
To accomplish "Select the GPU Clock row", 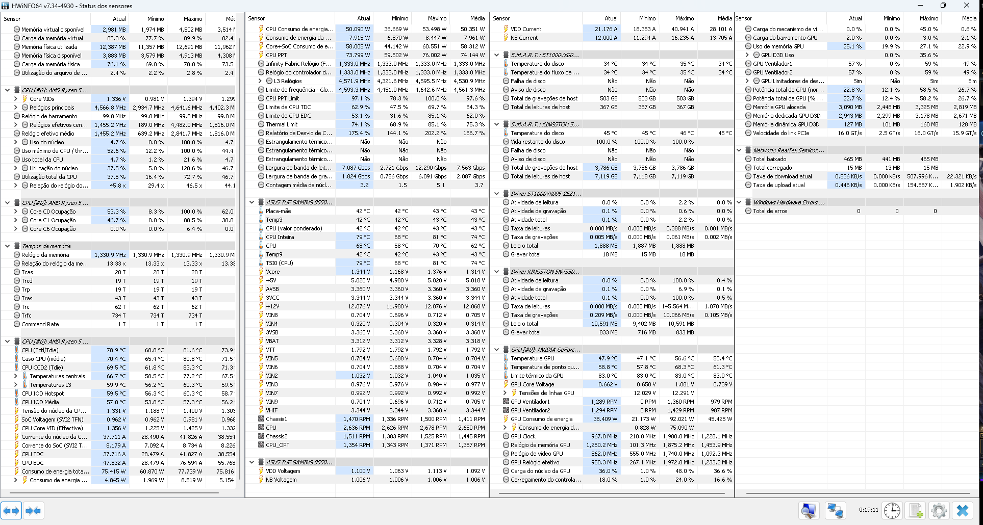I will [x=612, y=436].
